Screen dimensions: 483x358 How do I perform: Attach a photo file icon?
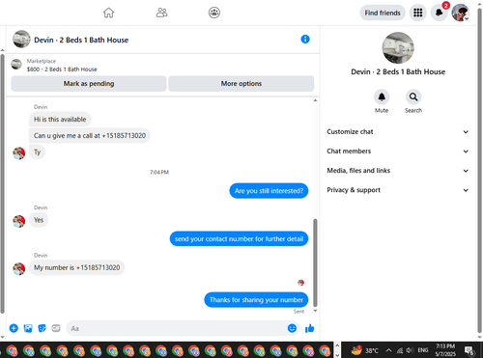coord(28,328)
